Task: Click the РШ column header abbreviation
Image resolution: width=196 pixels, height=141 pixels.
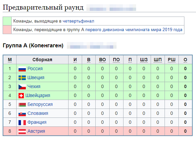Action: point(171,60)
